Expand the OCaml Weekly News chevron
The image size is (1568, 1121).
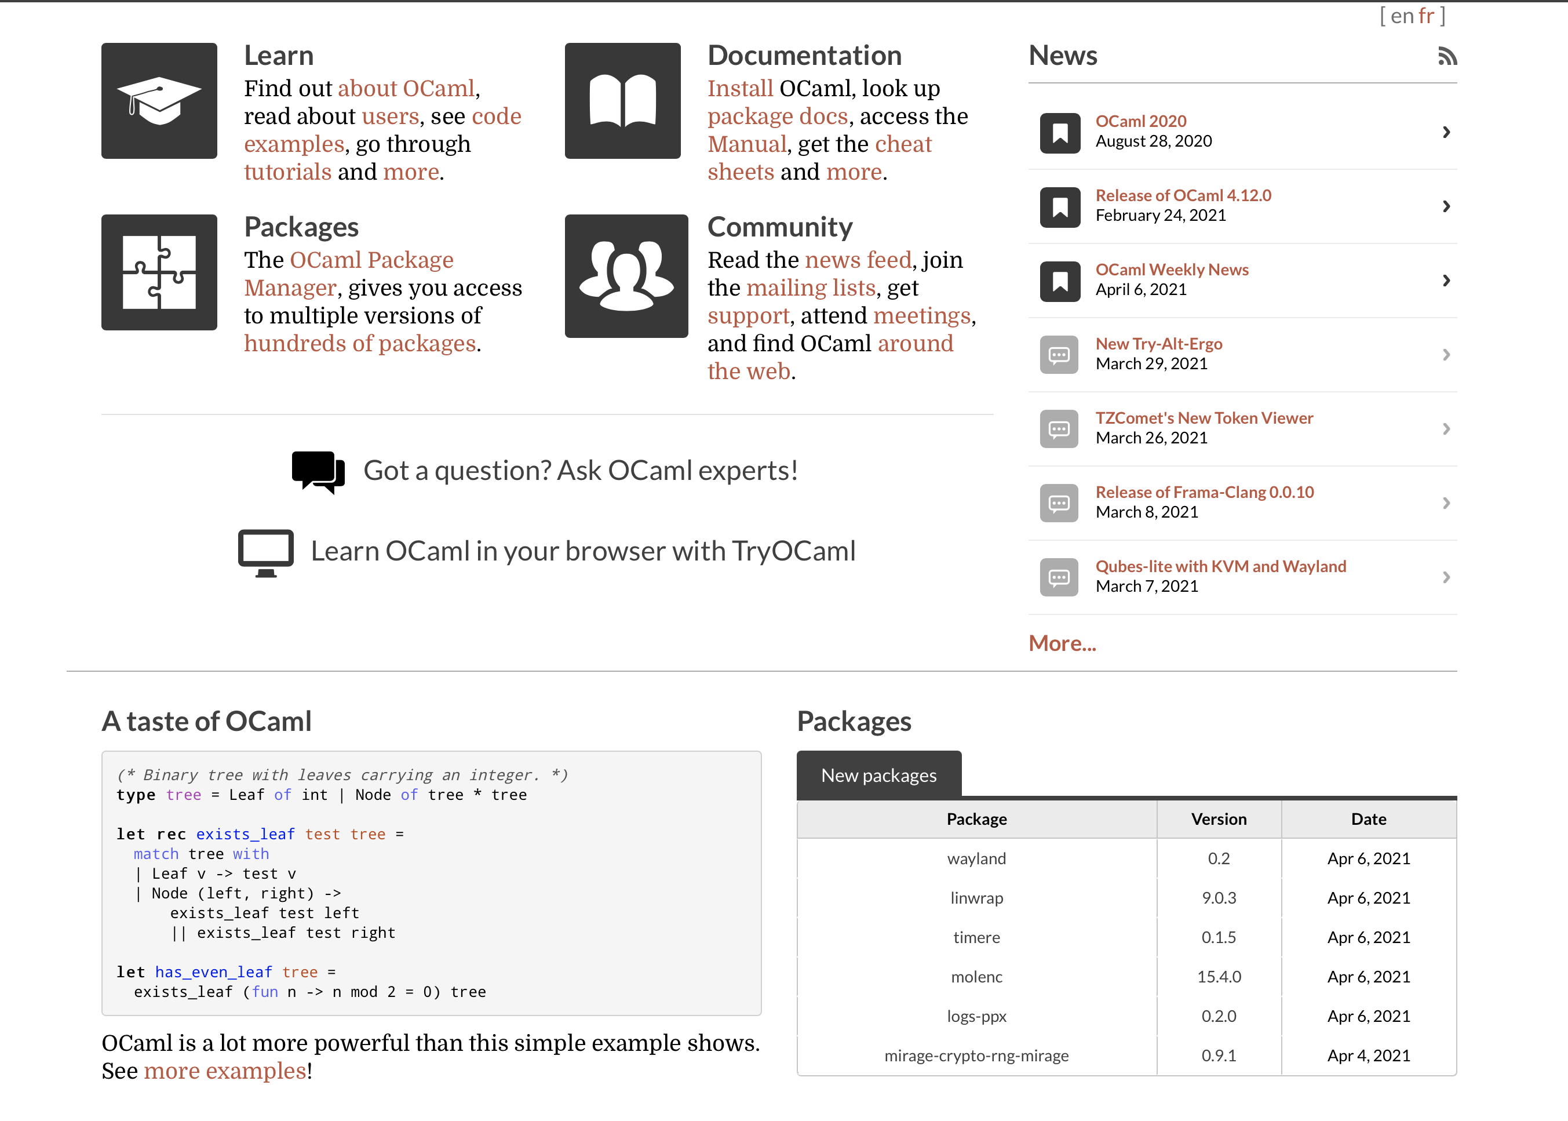(1446, 281)
